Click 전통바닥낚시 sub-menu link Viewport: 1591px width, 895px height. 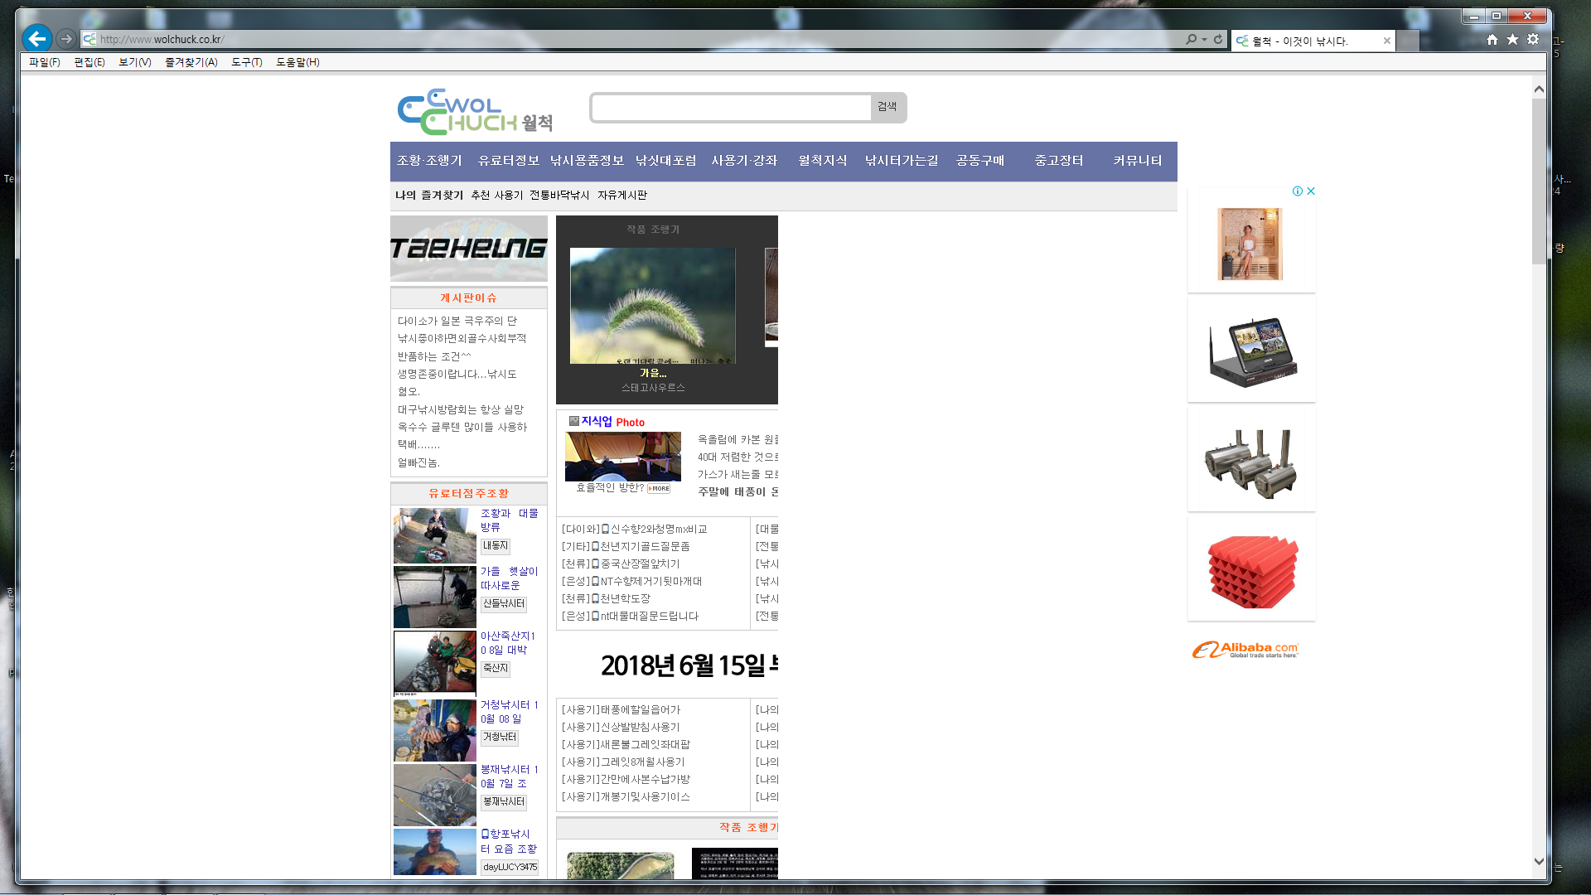coord(559,196)
